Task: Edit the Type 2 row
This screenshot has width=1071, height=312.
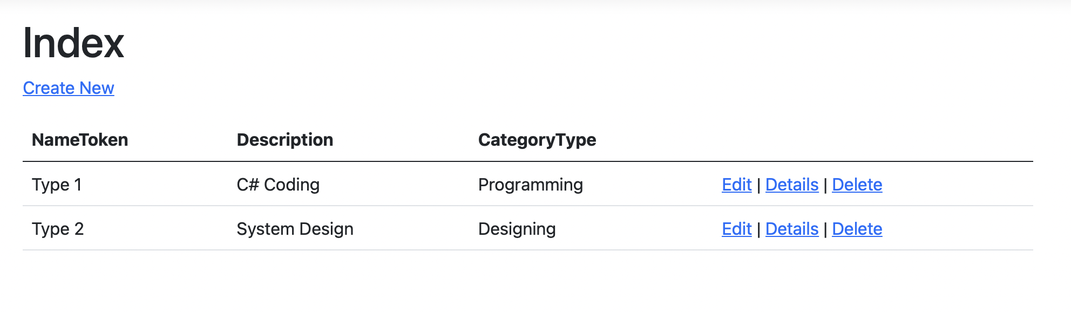Action: click(736, 229)
